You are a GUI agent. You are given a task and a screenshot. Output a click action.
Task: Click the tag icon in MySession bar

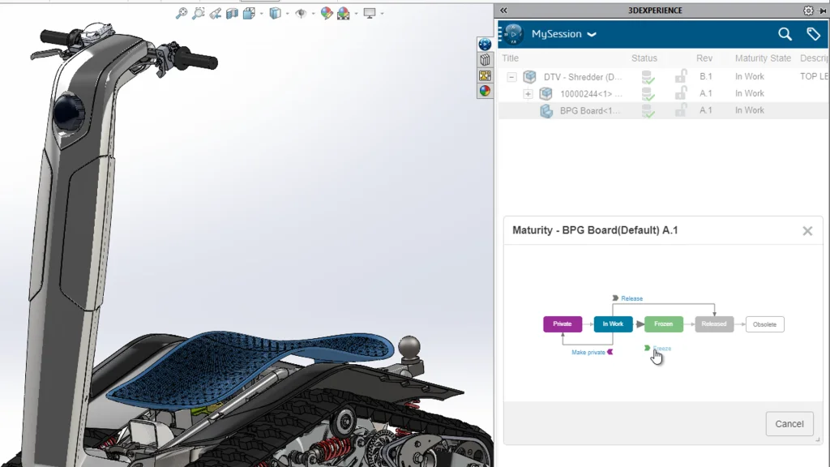coord(813,34)
